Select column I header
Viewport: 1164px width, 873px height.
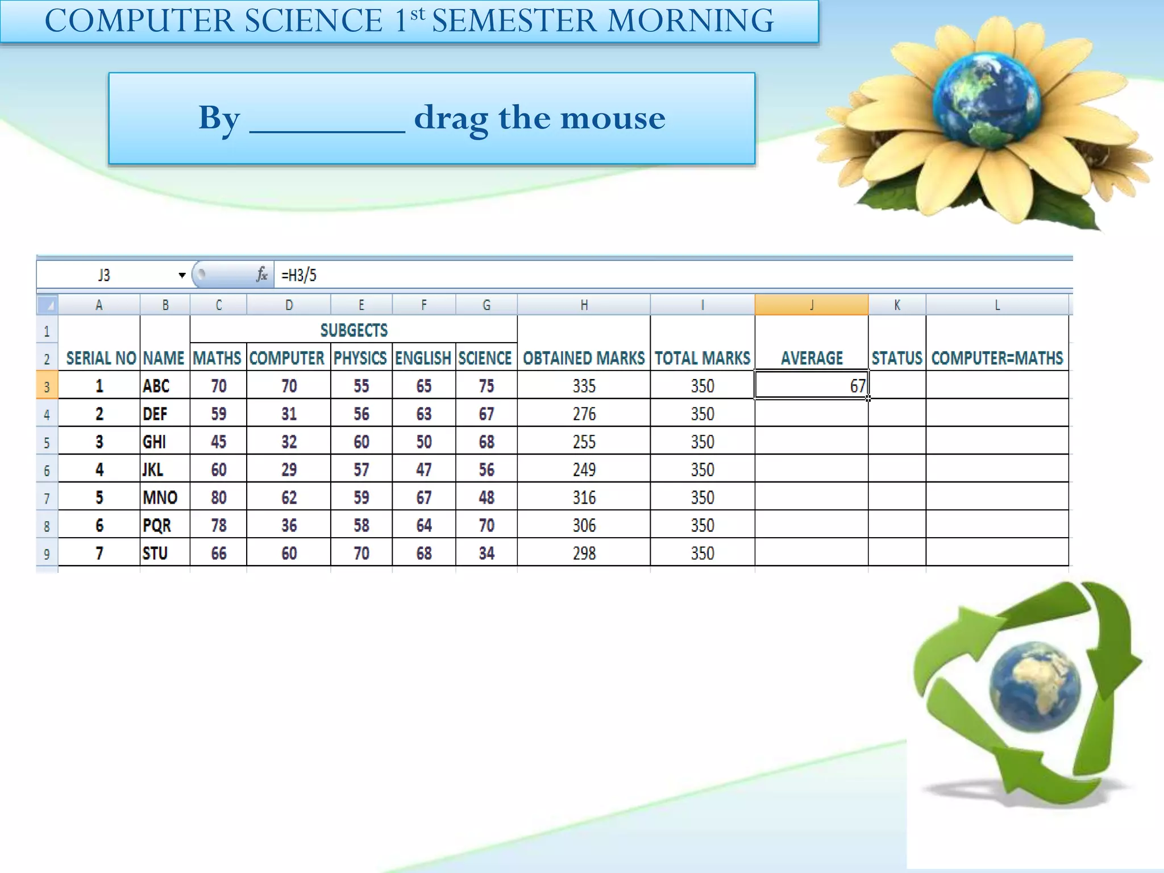tap(702, 305)
